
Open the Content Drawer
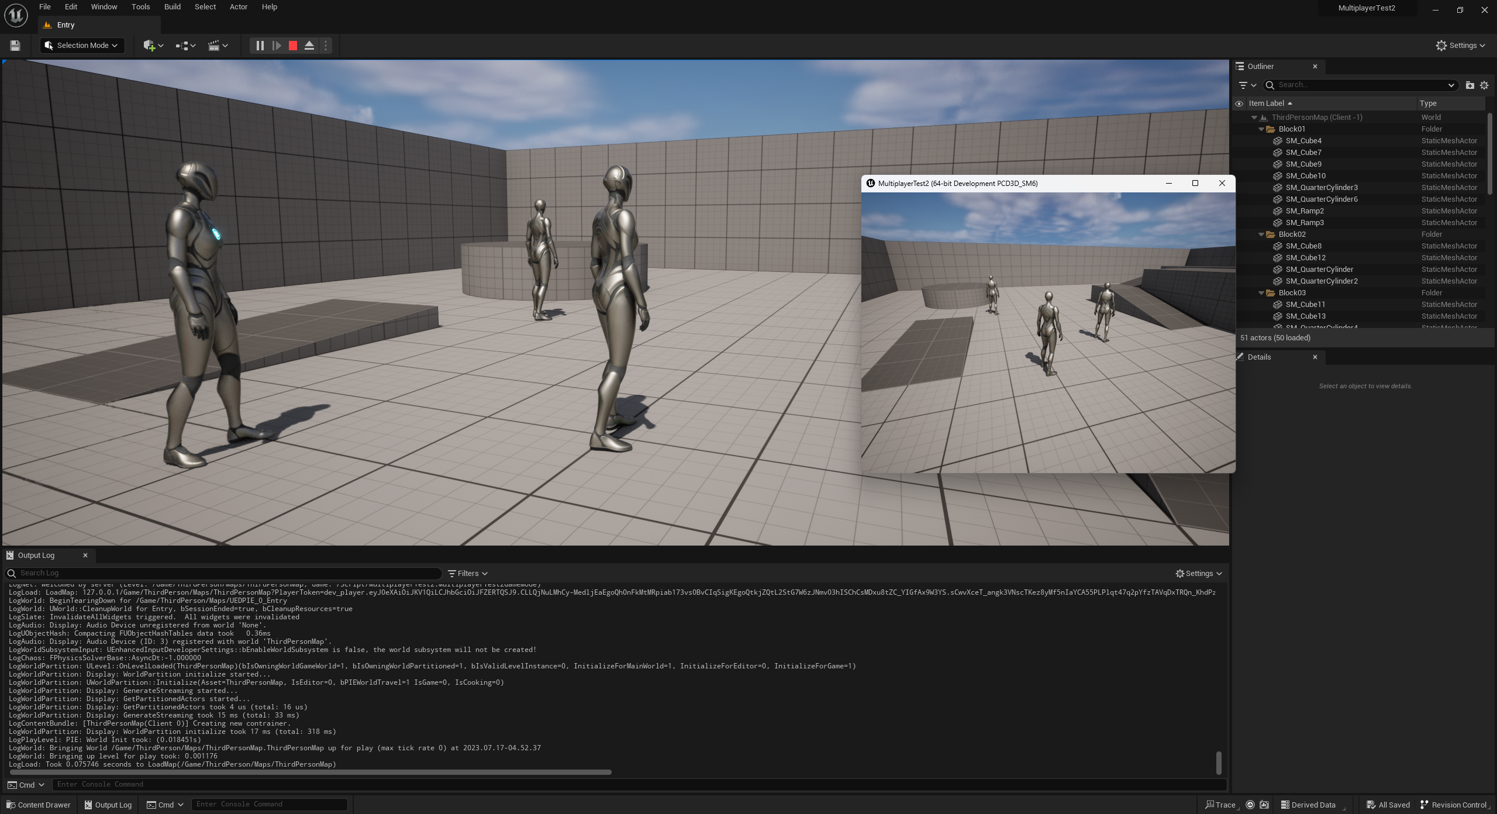[x=38, y=805]
